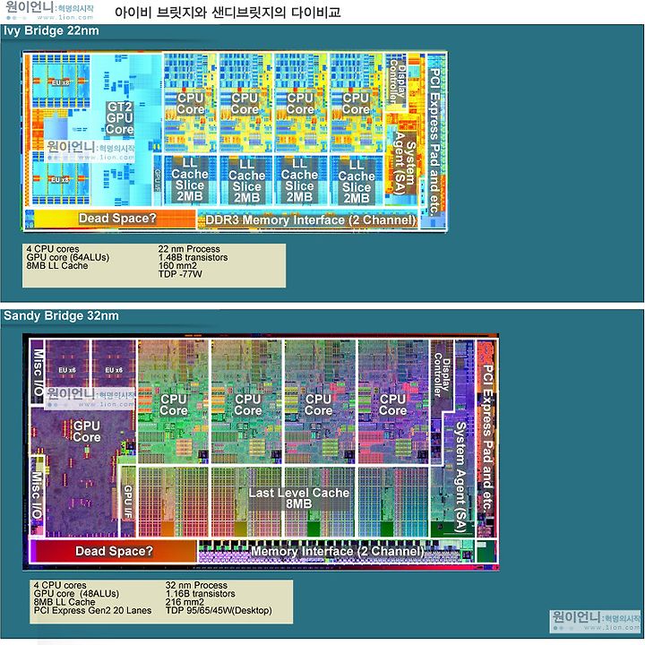Select the "GPU core (64ALUs)" spec line
This screenshot has width=645, height=645.
[68, 257]
